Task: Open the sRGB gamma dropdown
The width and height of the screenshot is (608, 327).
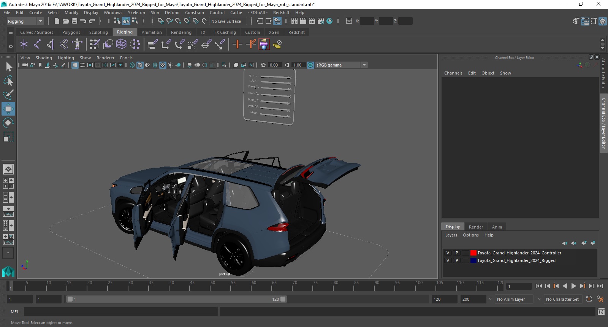Action: click(x=342, y=65)
